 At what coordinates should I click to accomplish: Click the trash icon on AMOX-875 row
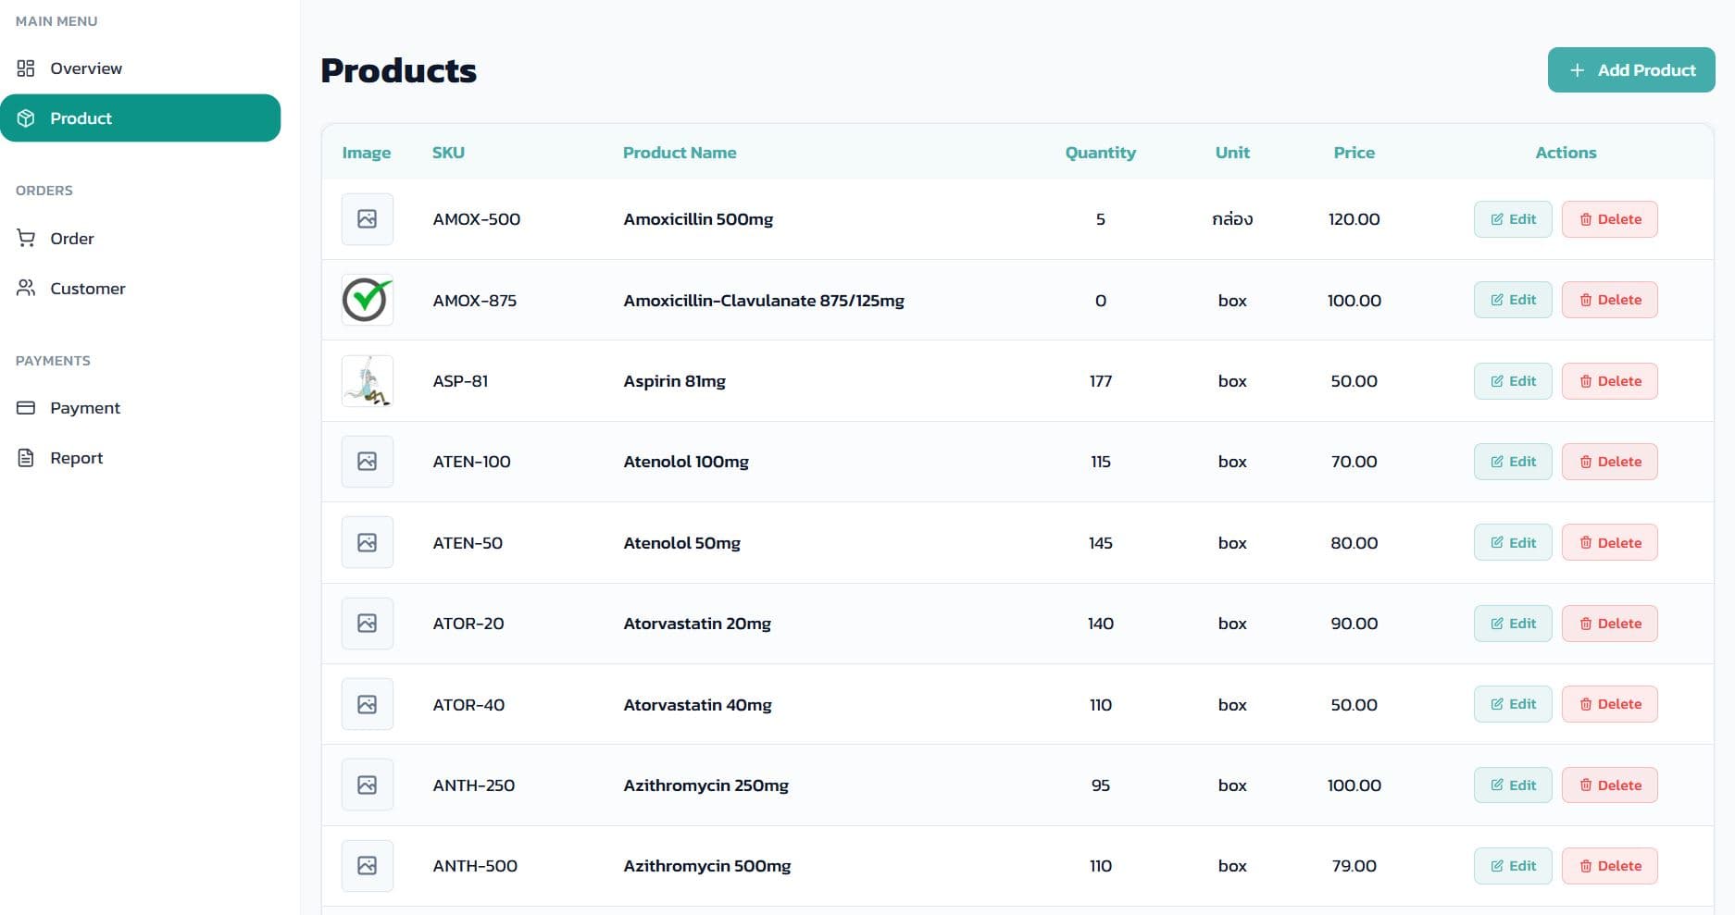(x=1585, y=299)
